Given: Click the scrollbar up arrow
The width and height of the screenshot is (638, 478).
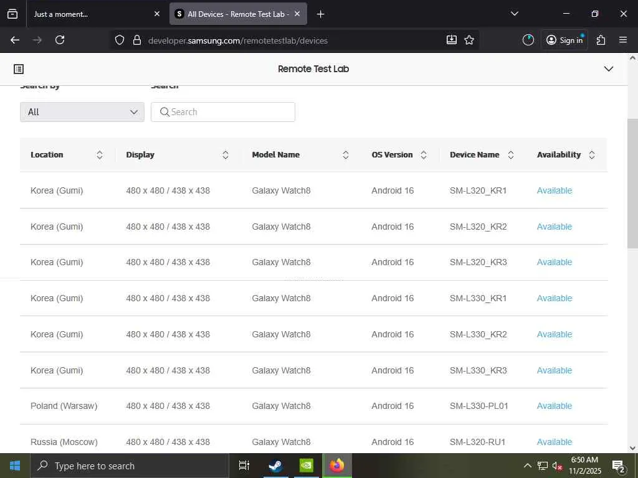Looking at the screenshot, I should point(632,58).
